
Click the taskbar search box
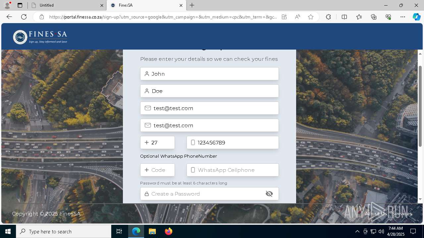(x=64, y=231)
